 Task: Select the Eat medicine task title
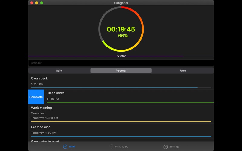41,127
